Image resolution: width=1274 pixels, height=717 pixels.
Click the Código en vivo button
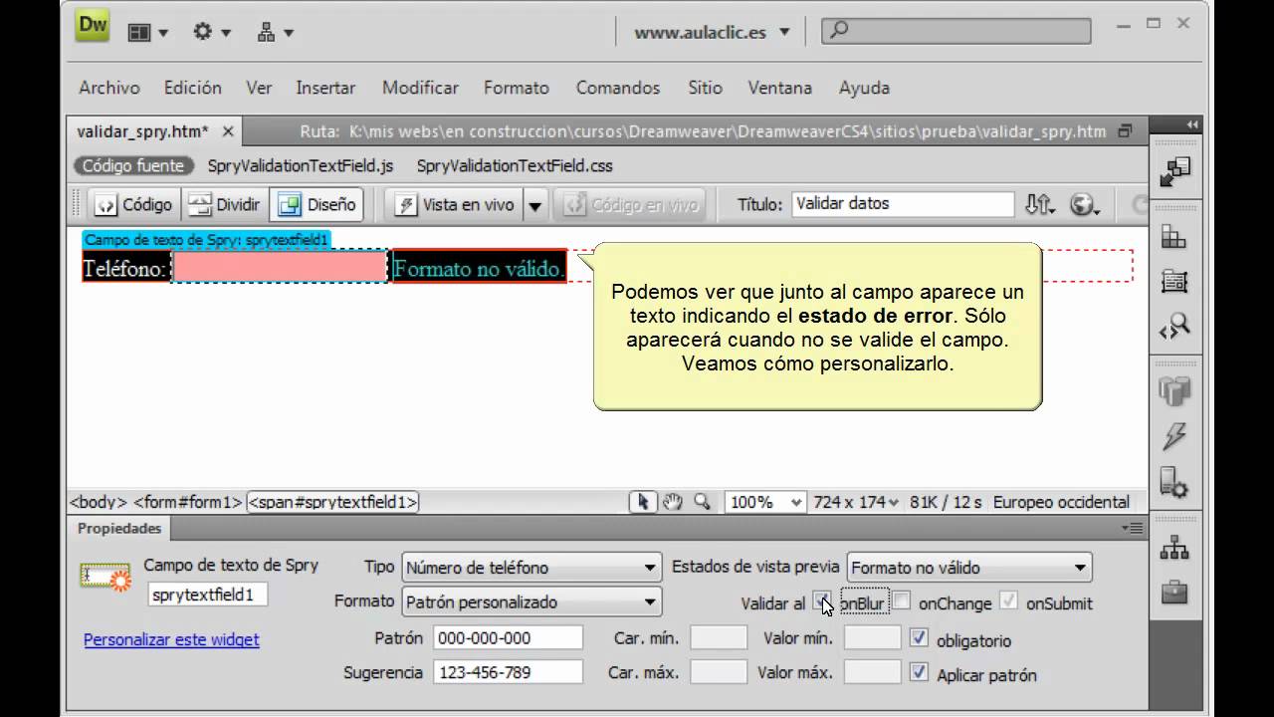click(x=631, y=204)
